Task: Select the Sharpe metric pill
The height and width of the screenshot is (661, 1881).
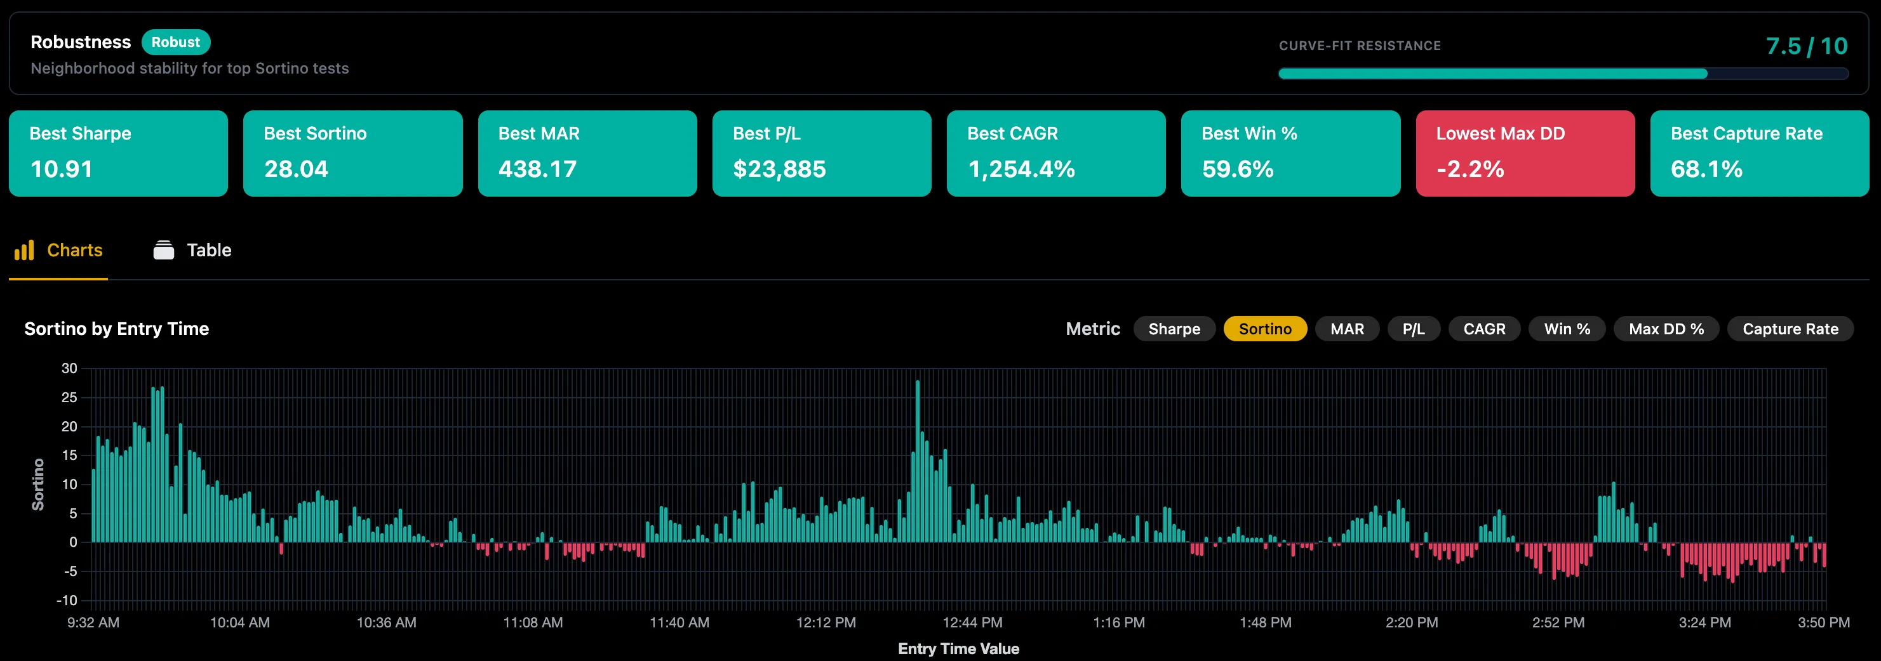Action: point(1174,329)
